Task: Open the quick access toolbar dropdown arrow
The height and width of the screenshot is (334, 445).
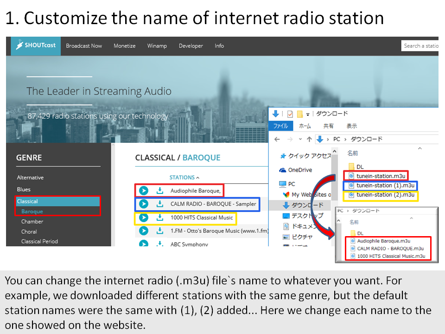Action: tap(308, 115)
